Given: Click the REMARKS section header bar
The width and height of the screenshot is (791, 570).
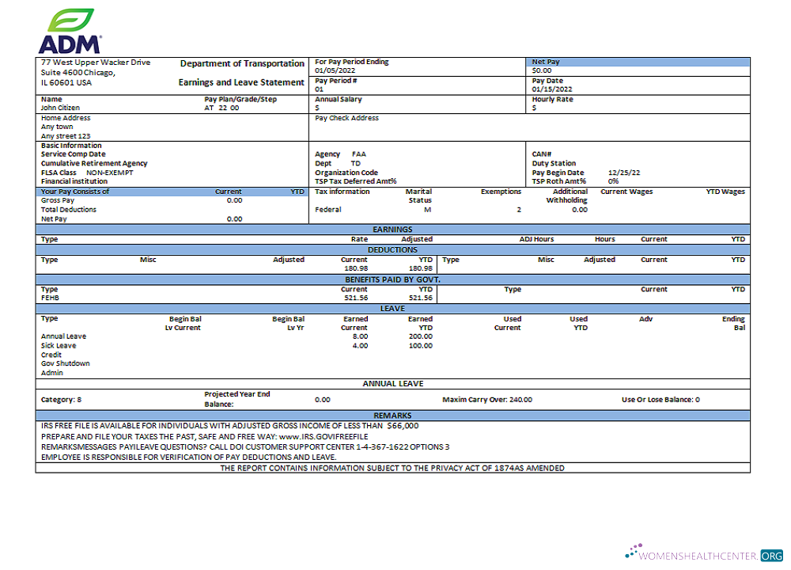Looking at the screenshot, I should pyautogui.click(x=392, y=416).
